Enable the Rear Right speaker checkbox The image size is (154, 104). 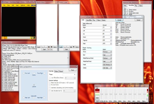44,98
